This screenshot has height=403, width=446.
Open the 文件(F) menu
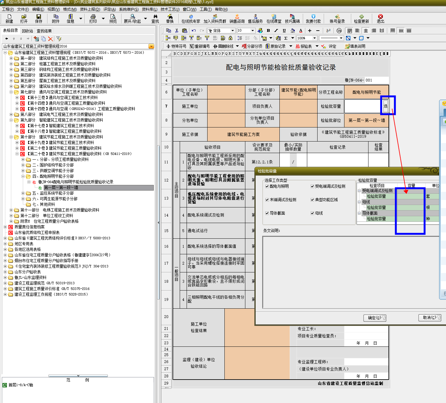point(23,9)
